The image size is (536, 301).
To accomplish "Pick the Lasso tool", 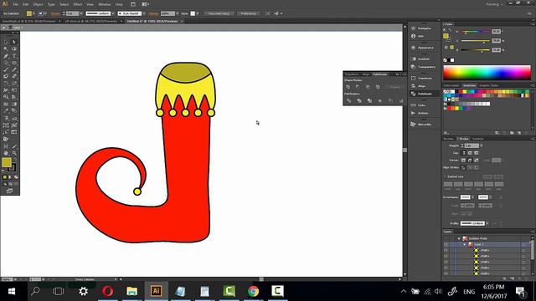I will pyautogui.click(x=14, y=49).
